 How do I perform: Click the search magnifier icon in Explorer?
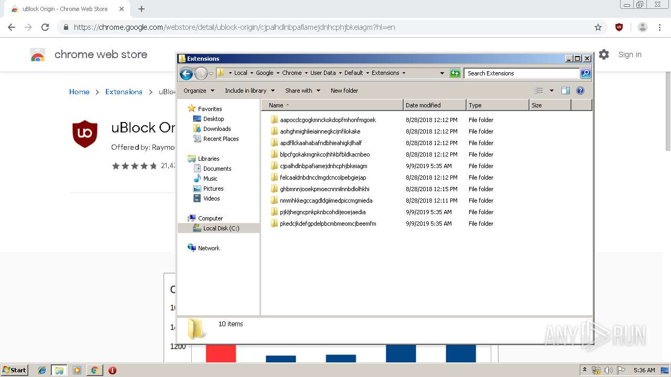(x=586, y=73)
